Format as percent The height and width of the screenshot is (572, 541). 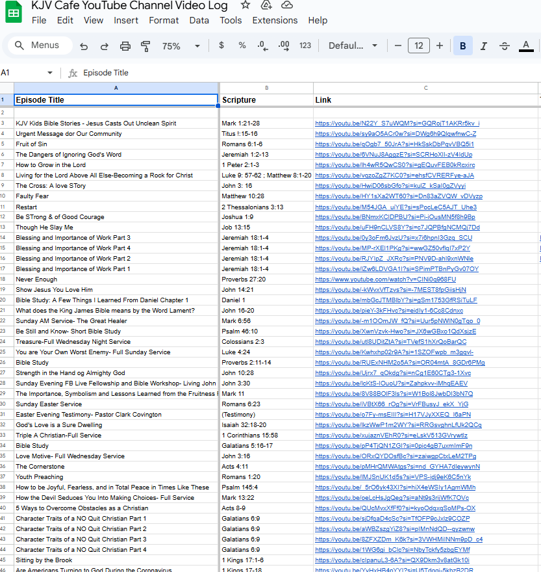tap(242, 45)
